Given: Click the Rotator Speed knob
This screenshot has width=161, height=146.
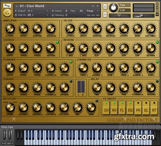Looking at the screenshot, I should point(10,107).
